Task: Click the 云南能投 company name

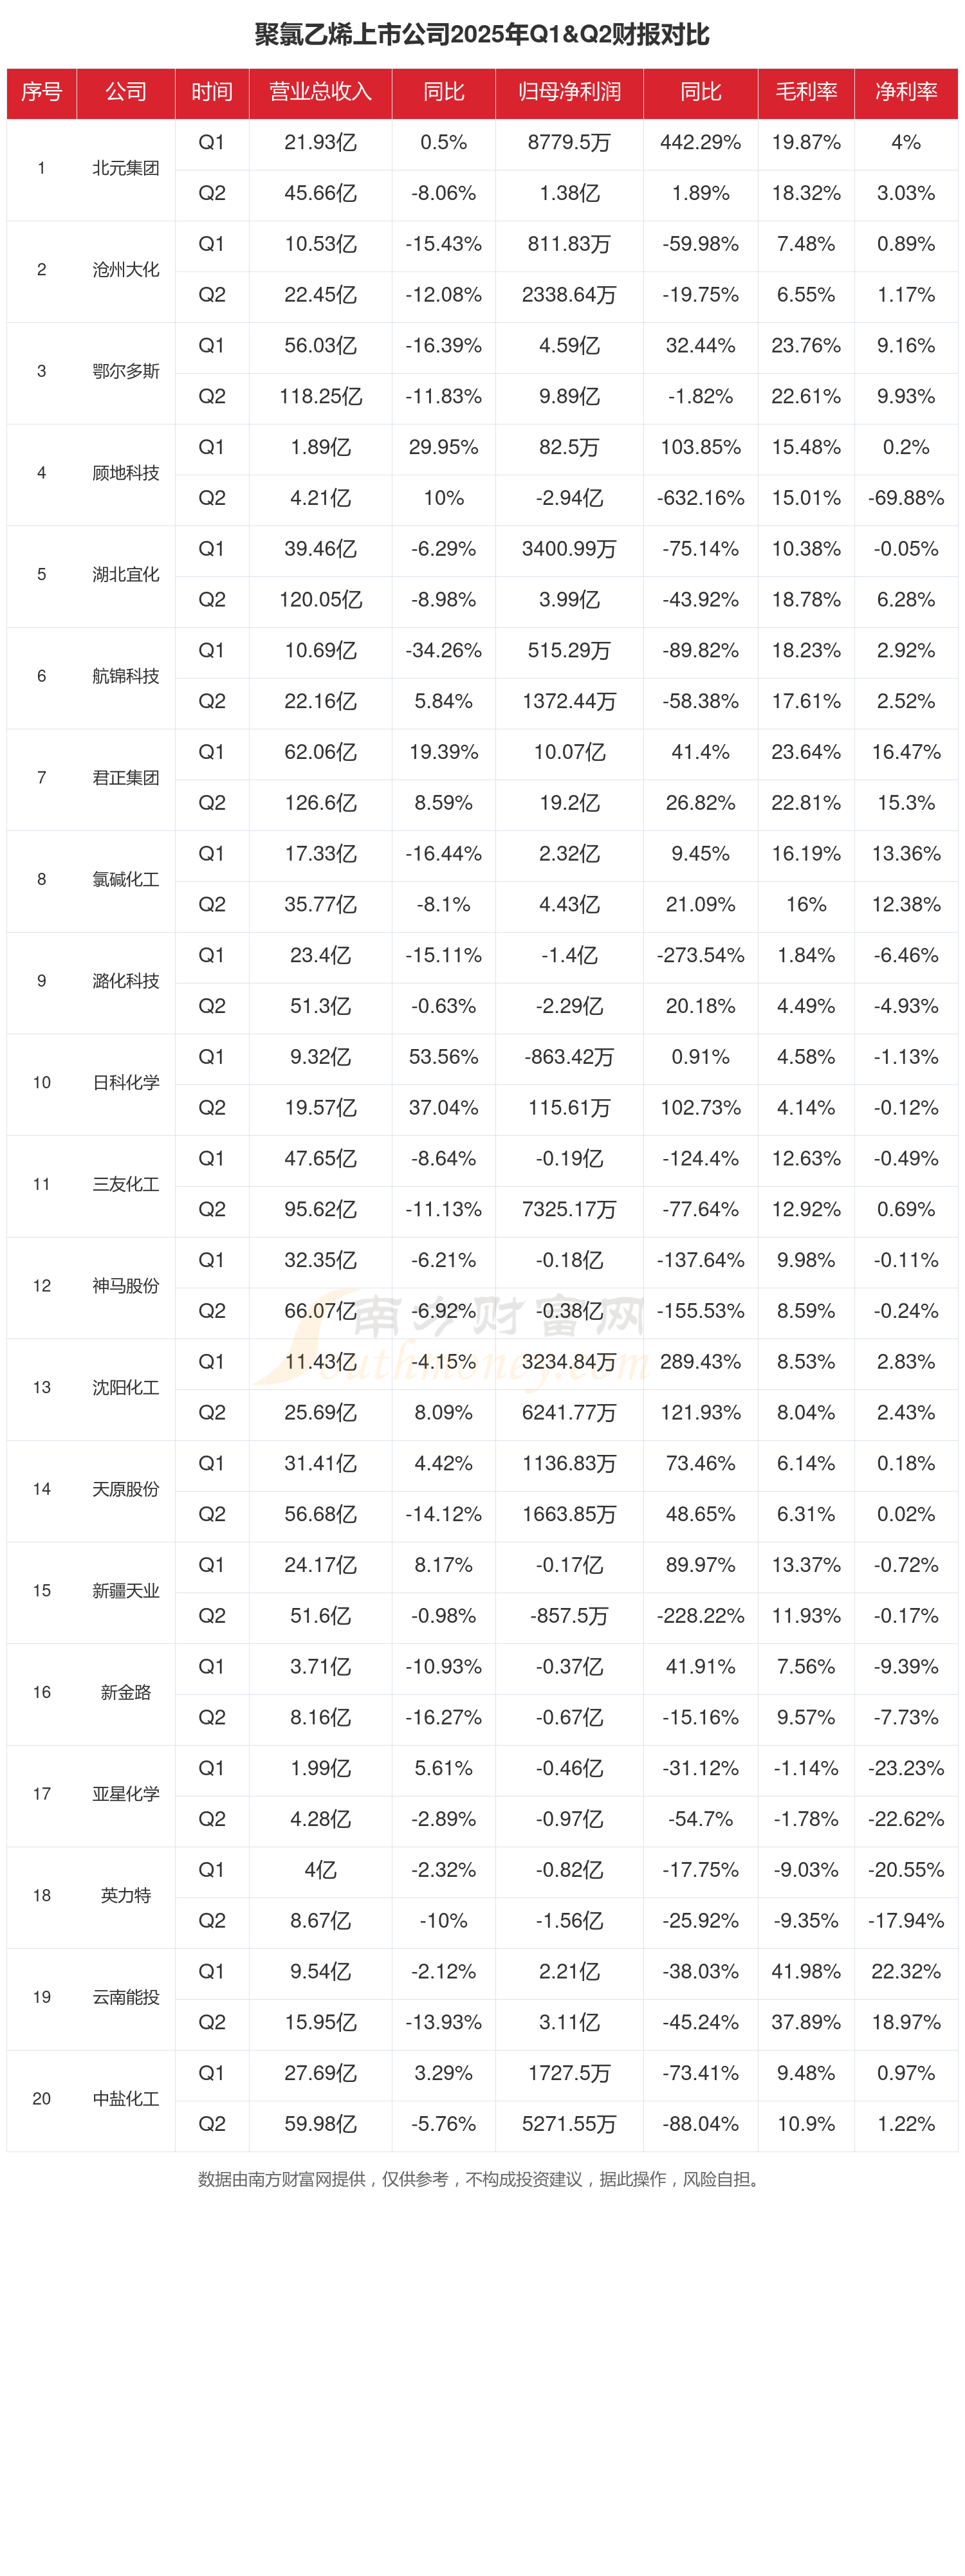Action: (126, 1997)
